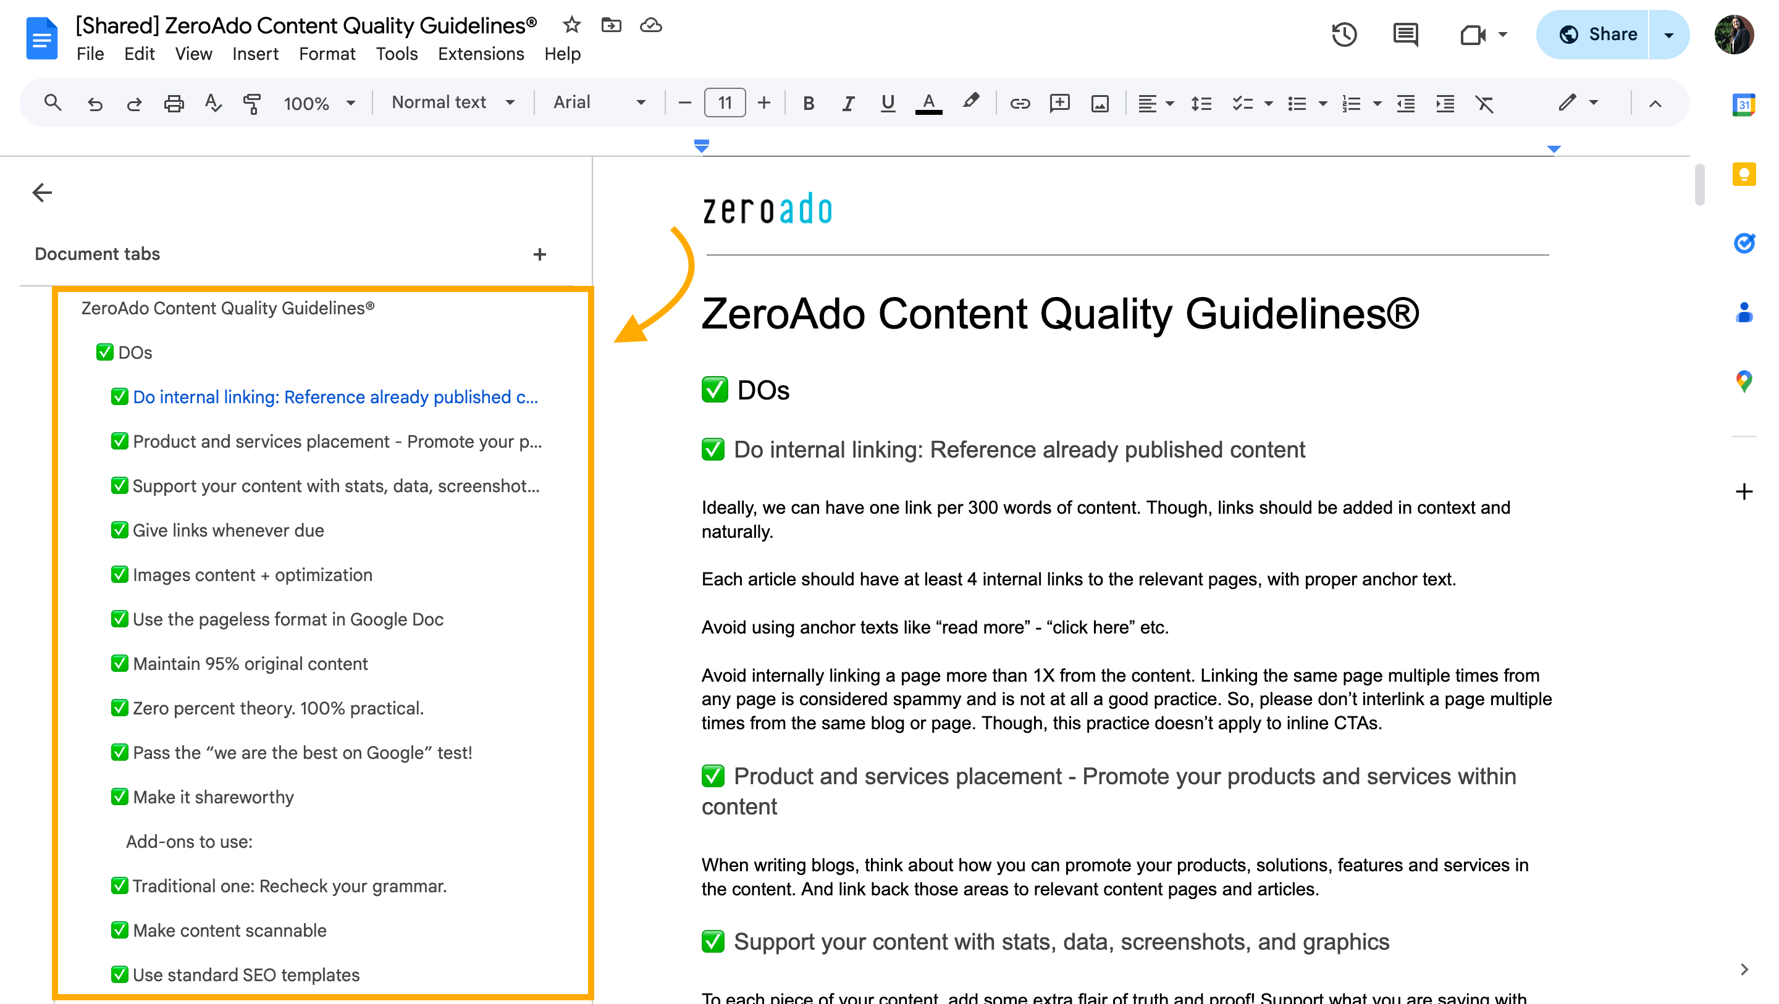Add a new document tab with the plus
Viewport: 1779px width, 1004px height.
pos(539,254)
